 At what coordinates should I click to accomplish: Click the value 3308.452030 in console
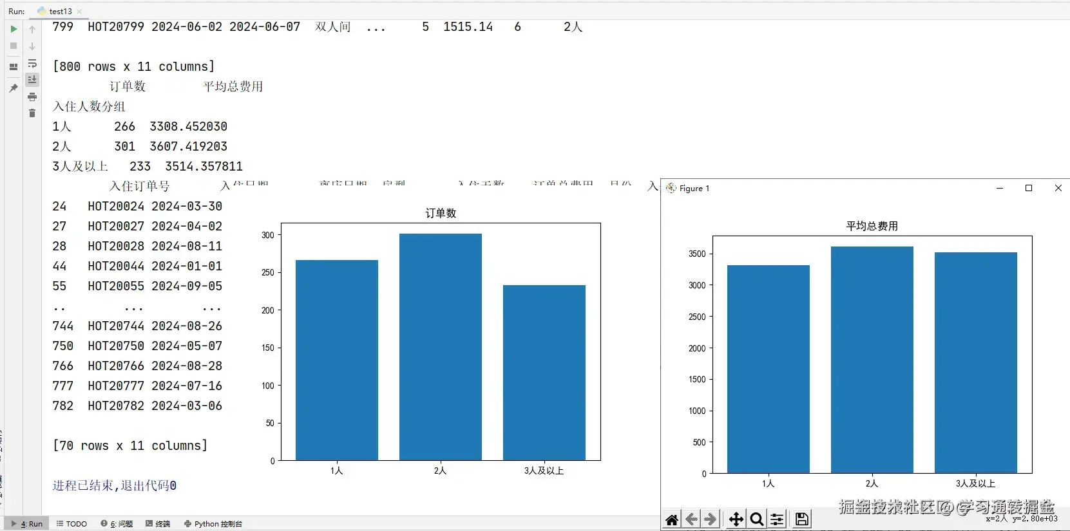188,126
